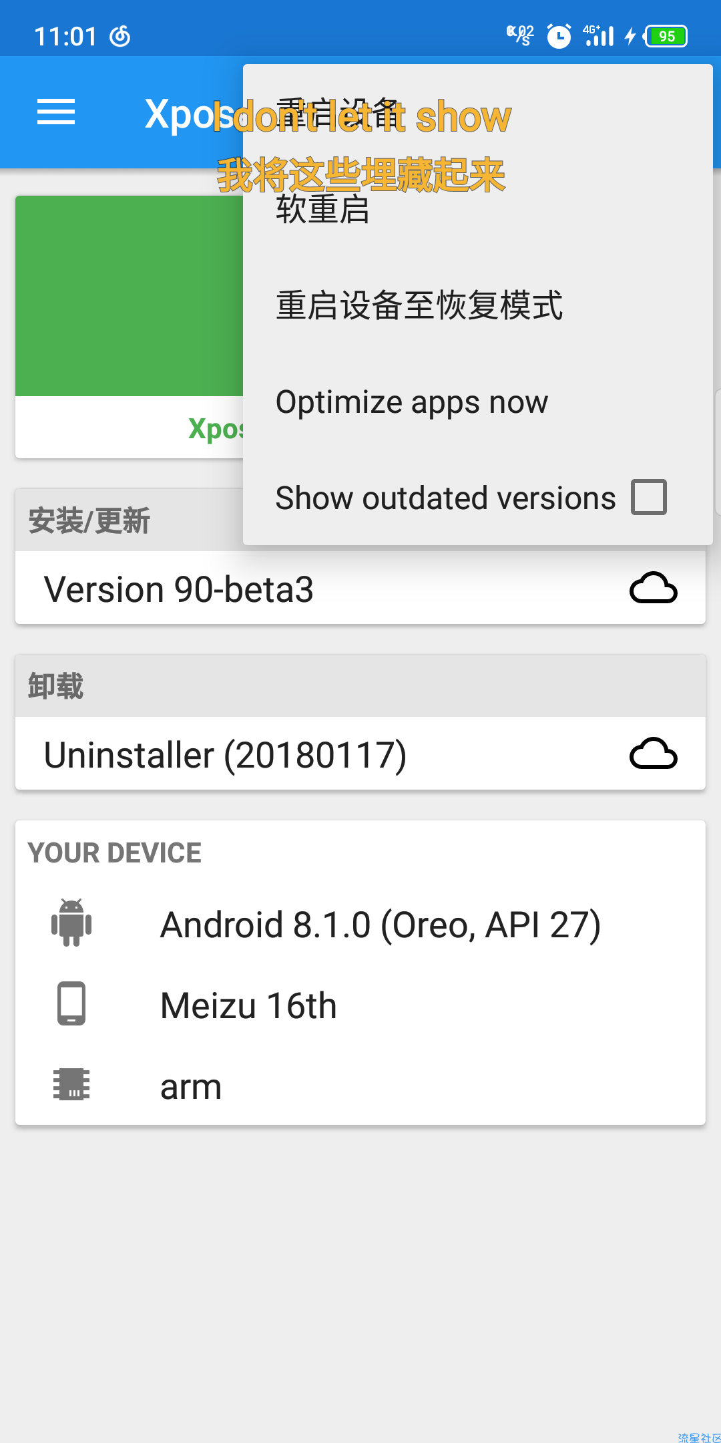Tap the cloud icon beside Uninstaller (20180117)
The image size is (721, 1443).
click(x=653, y=754)
